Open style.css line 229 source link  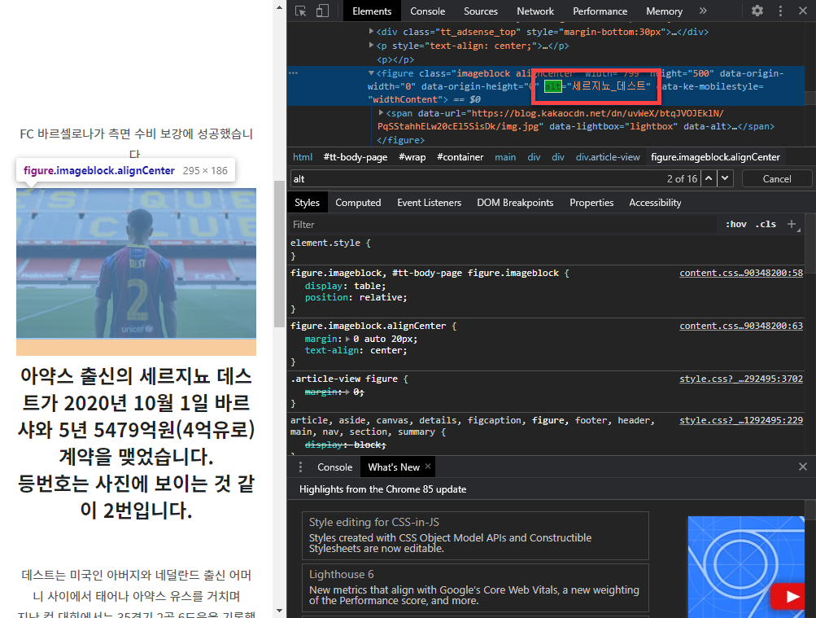741,420
